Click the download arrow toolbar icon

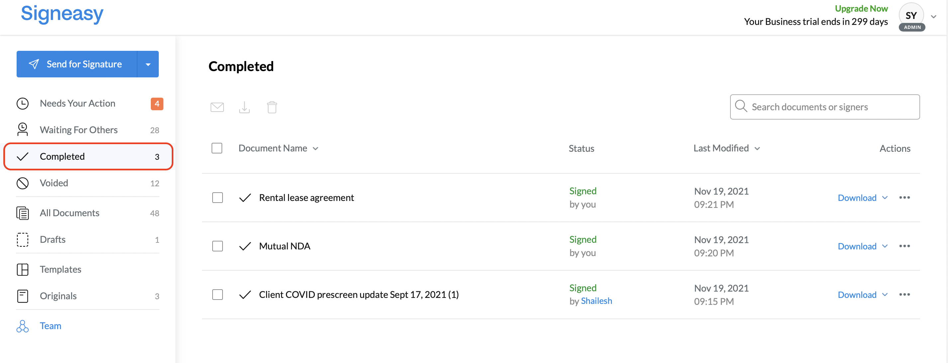point(244,107)
